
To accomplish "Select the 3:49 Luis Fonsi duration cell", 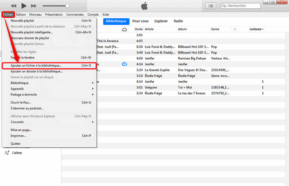I will coord(140,53).
